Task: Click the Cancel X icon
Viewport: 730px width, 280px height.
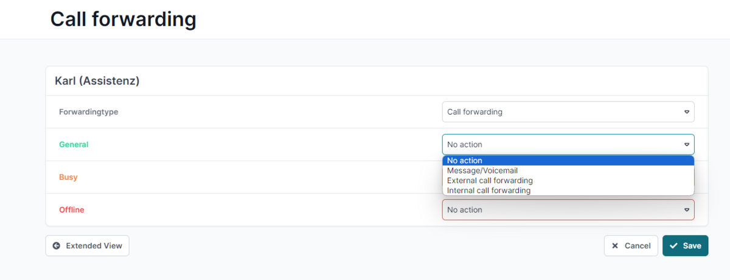Action: pos(615,246)
